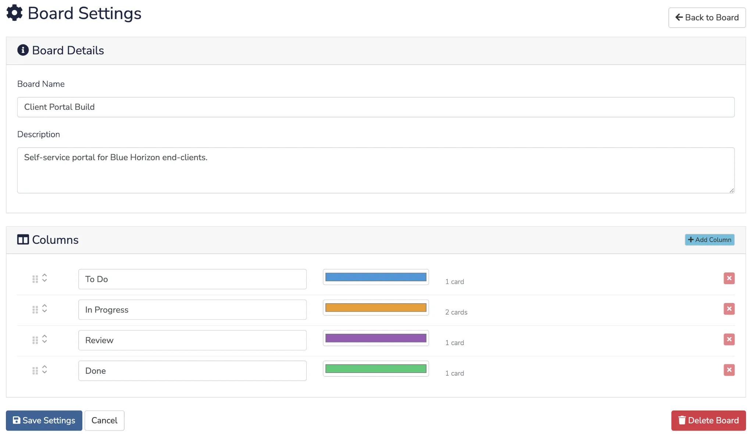Click the plus icon on Add Column
The width and height of the screenshot is (753, 434).
690,239
